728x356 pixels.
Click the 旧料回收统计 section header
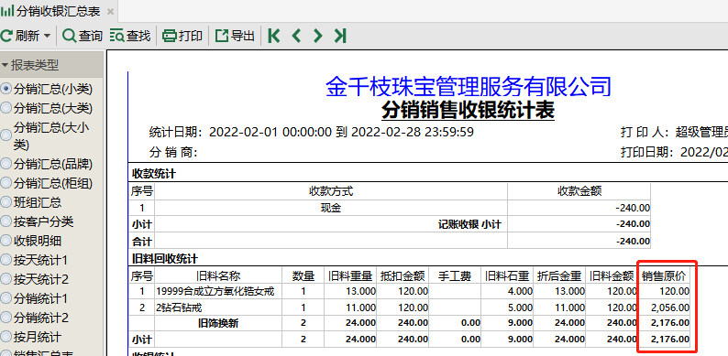tap(165, 259)
